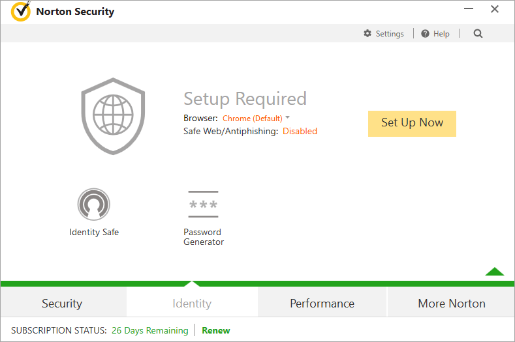This screenshot has height=342, width=515.
Task: Open the Chrome (Default) browser dropdown
Action: pyautogui.click(x=256, y=118)
